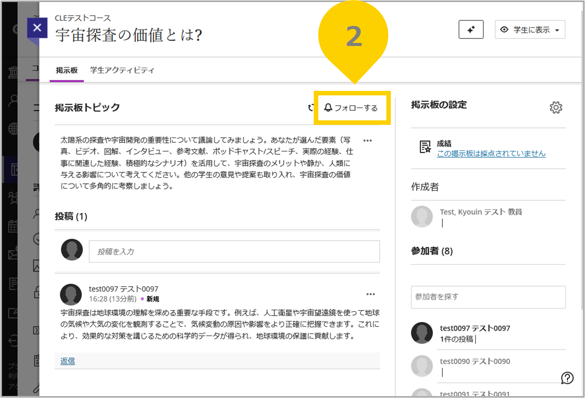The image size is (585, 398).
Task: Click the test0090 avatar in the participants list
Action: [422, 366]
